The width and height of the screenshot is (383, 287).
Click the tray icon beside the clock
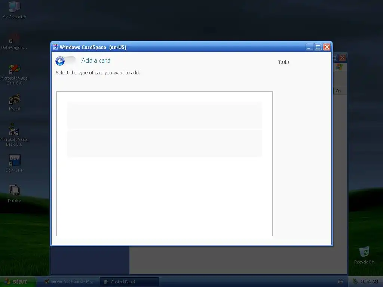(x=355, y=281)
